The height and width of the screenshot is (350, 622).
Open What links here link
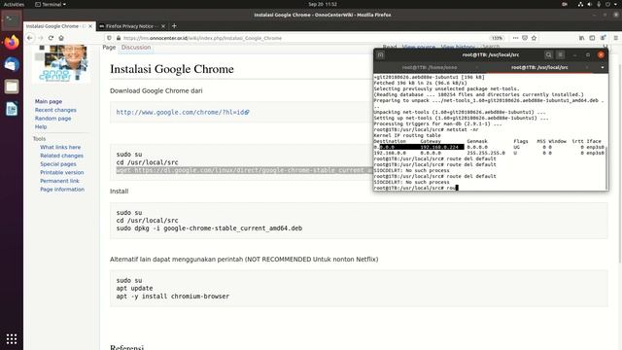(x=60, y=147)
